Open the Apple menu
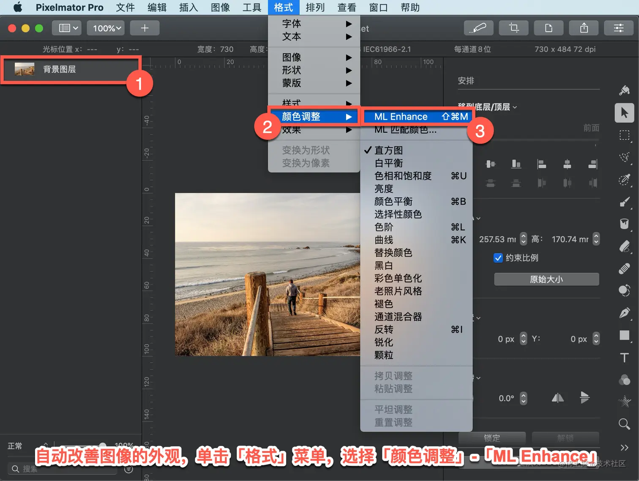The width and height of the screenshot is (639, 481). (18, 8)
